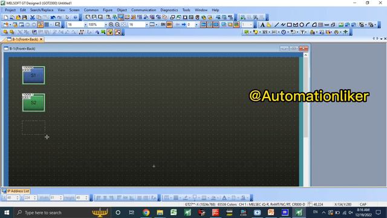Image resolution: width=387 pixels, height=218 pixels.
Task: Toggle the screen preview monitor icon
Action: (x=121, y=18)
